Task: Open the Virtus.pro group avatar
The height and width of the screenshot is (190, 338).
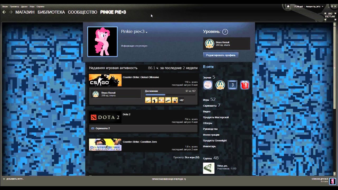Action: [209, 168]
